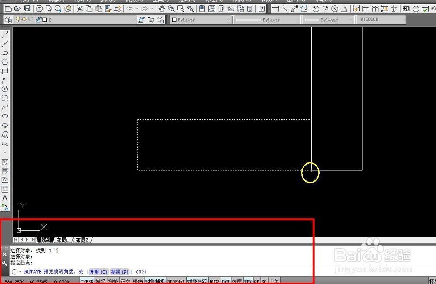Toggle 捕捉 snap mode in status bar
The image size is (436, 284).
(101, 281)
